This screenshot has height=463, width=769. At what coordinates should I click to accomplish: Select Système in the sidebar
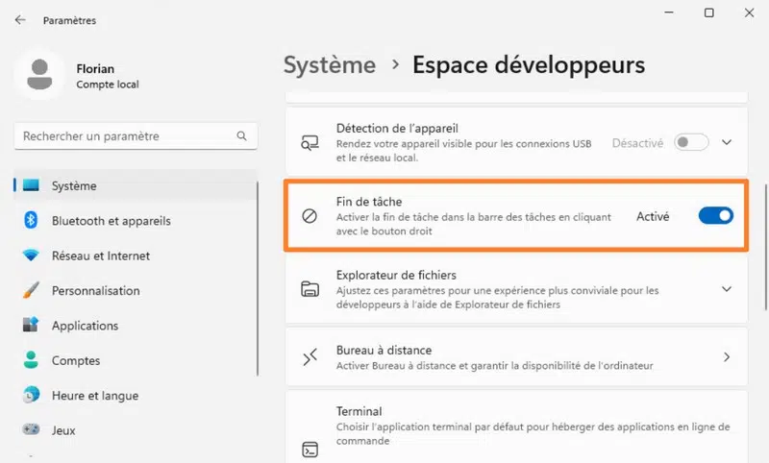pyautogui.click(x=74, y=185)
